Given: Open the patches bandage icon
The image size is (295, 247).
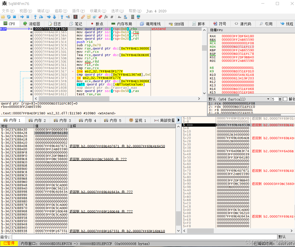Looking at the screenshot, I should (83, 17).
